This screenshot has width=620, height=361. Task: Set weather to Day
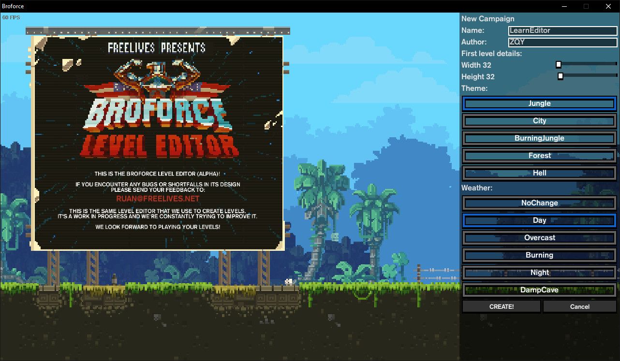(x=539, y=220)
